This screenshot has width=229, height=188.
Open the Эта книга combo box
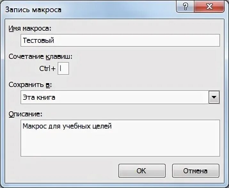pos(120,97)
